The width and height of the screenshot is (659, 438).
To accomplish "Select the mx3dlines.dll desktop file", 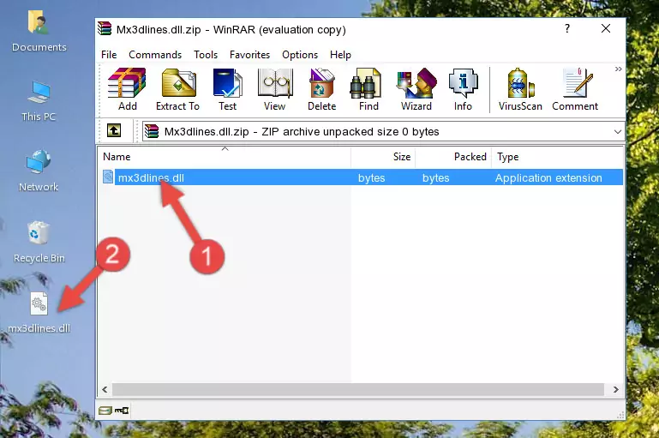I will (x=39, y=313).
